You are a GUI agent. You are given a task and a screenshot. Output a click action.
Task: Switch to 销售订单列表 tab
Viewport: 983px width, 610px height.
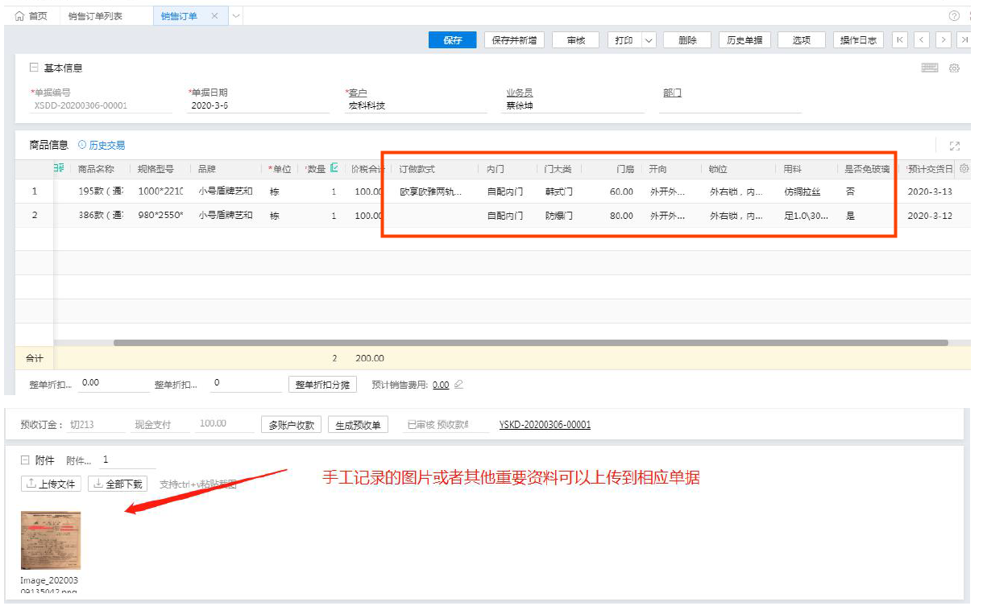point(95,16)
